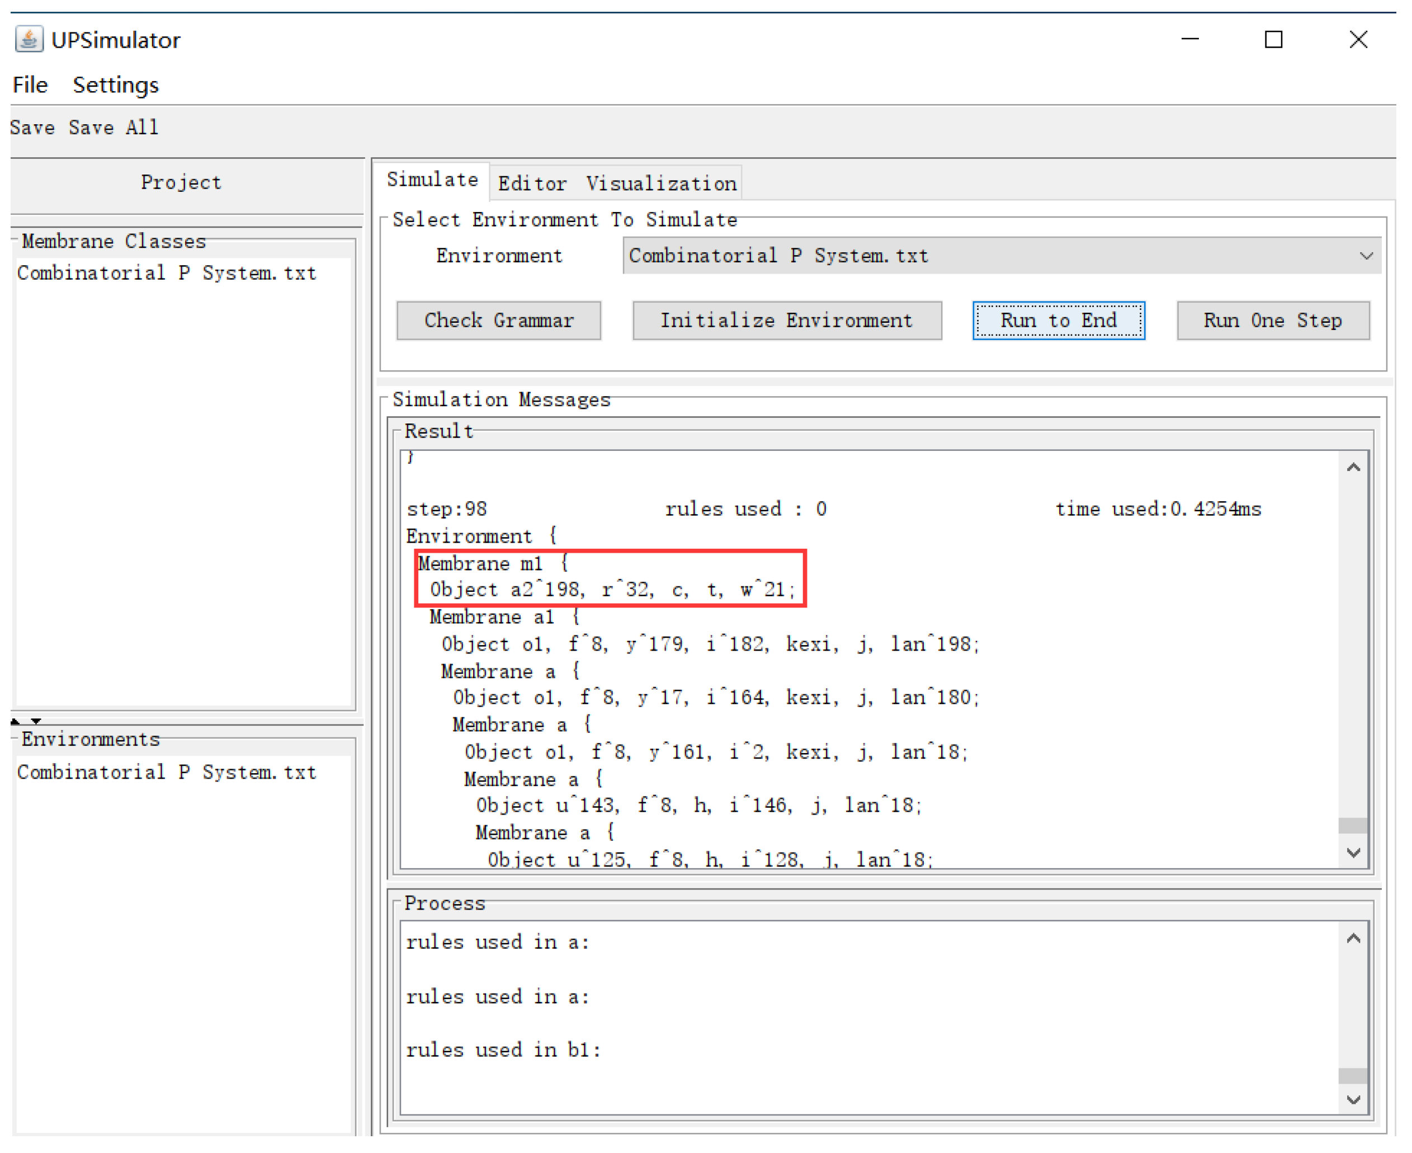Expand the Environment dropdown arrow
The height and width of the screenshot is (1153, 1412).
click(x=1366, y=256)
